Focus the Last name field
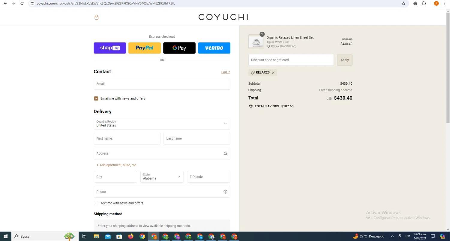Screen dimensions: 450x241 pos(197,138)
